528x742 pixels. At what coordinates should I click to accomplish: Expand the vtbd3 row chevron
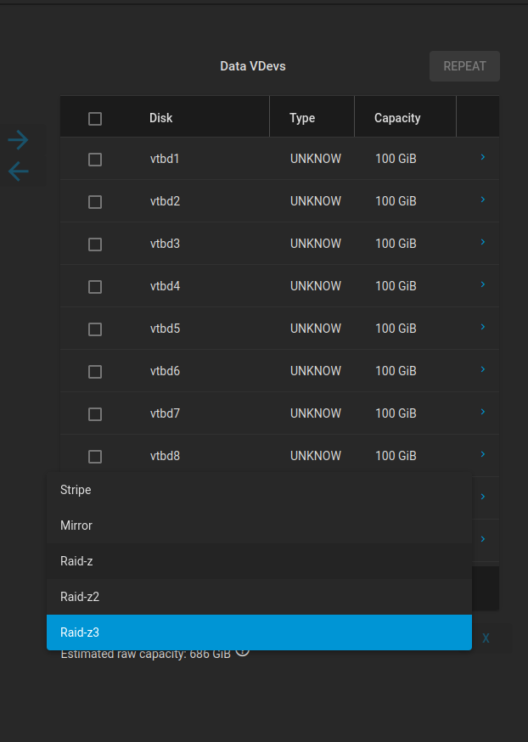(x=482, y=243)
